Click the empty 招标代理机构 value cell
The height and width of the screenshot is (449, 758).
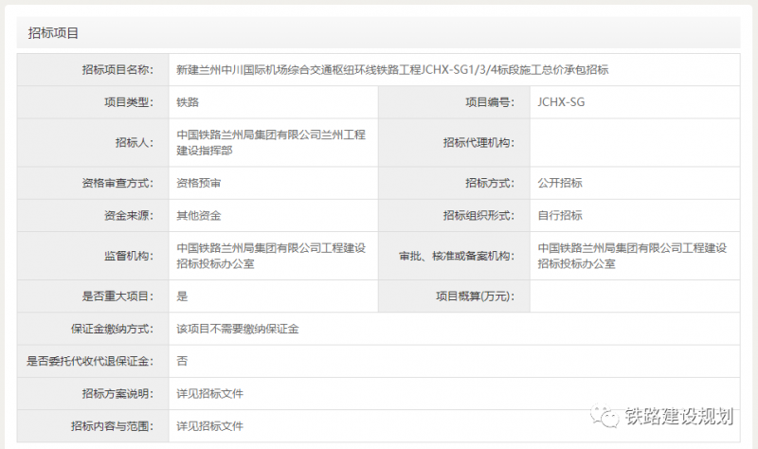pos(634,143)
